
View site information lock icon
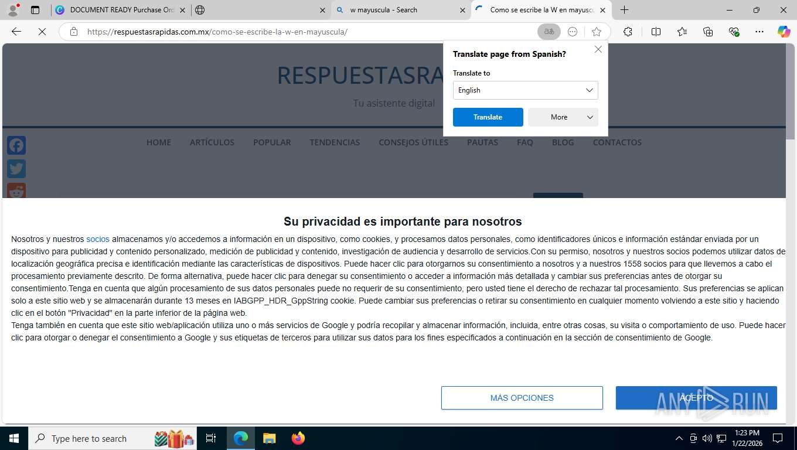pyautogui.click(x=74, y=32)
